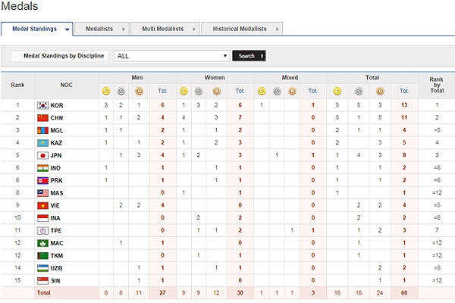Click the Men Tot. column header
The height and width of the screenshot is (303, 455).
162,91
